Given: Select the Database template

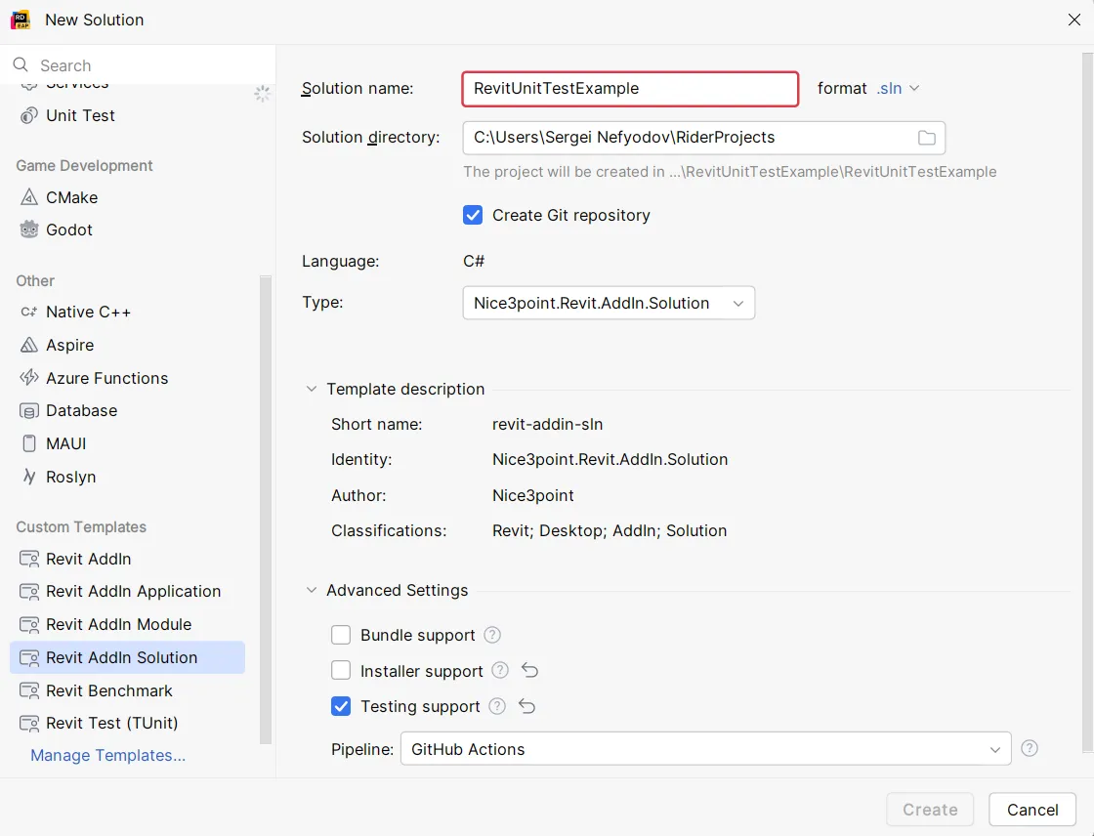Looking at the screenshot, I should (x=128, y=411).
